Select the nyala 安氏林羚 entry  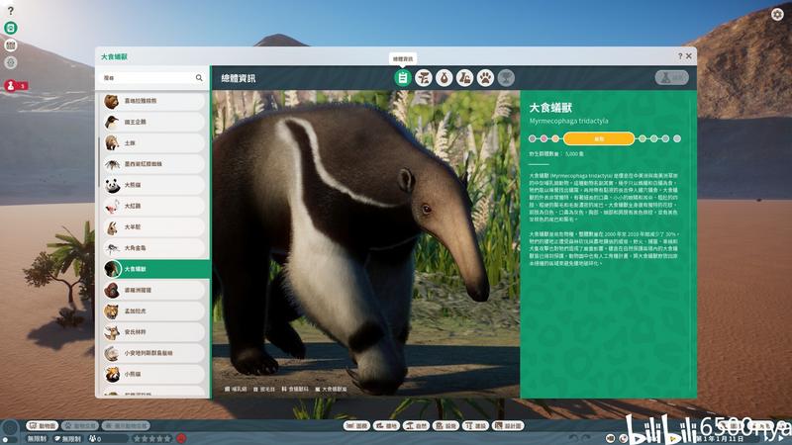tap(154, 332)
